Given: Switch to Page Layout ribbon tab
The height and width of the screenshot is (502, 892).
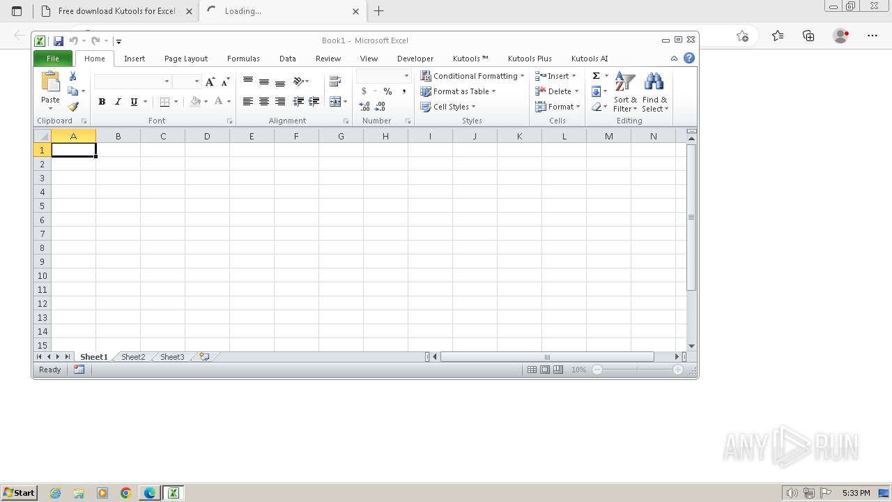Looking at the screenshot, I should coord(186,59).
